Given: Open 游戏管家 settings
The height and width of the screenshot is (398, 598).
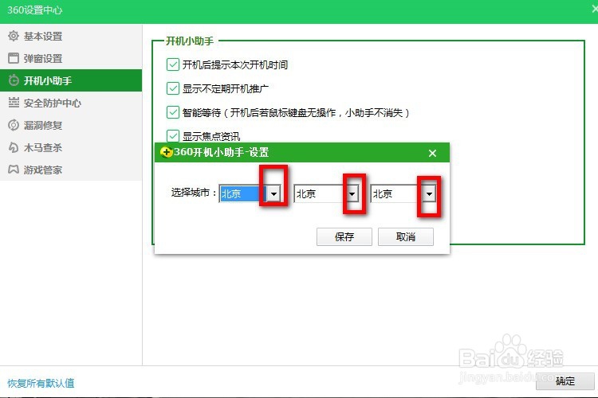Looking at the screenshot, I should [71, 170].
